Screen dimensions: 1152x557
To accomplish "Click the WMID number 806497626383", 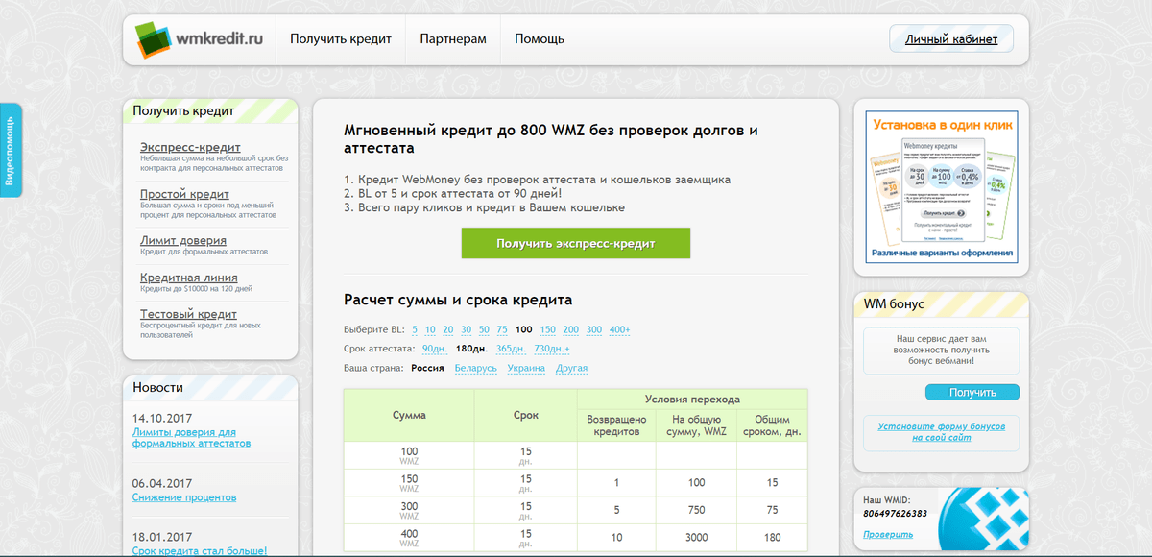I will 896,514.
